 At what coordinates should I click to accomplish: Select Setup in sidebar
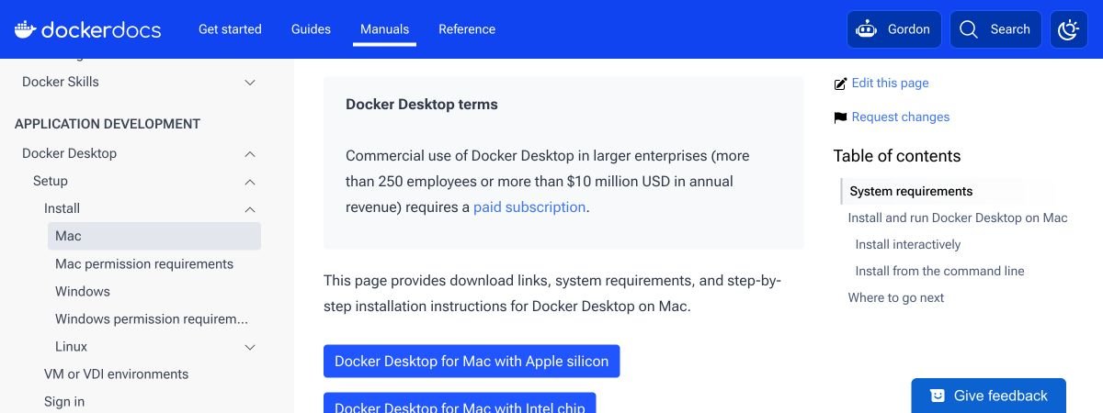pyautogui.click(x=51, y=181)
